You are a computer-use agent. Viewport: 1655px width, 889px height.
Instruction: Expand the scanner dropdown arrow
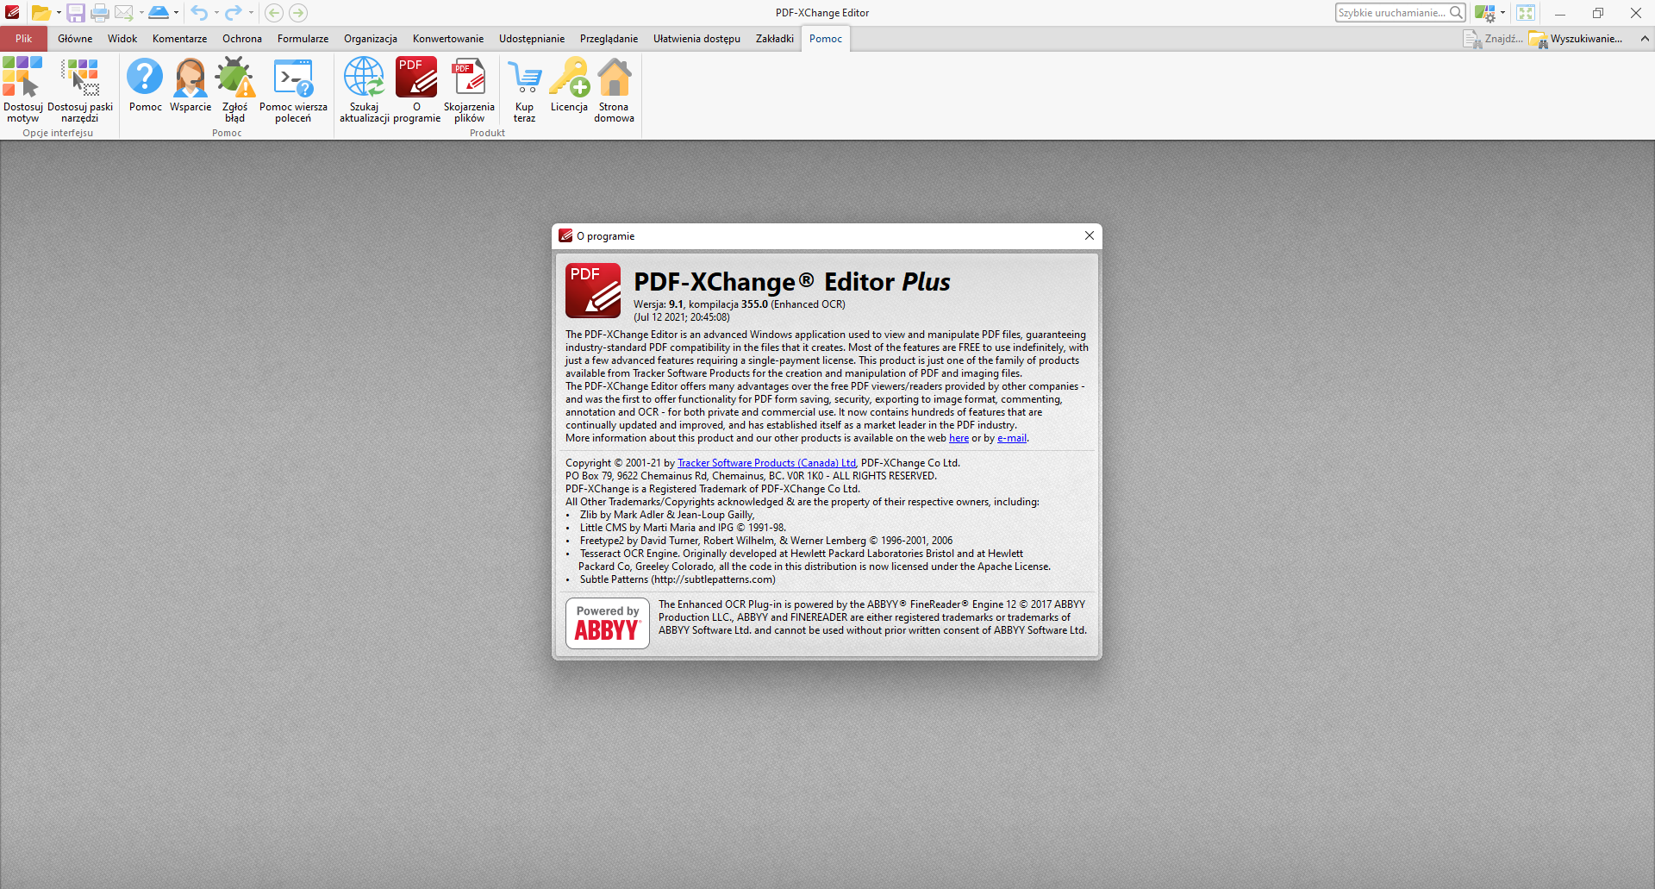pos(176,13)
